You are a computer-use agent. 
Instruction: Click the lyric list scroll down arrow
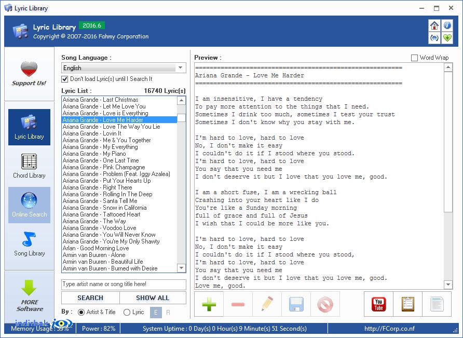[x=181, y=268]
